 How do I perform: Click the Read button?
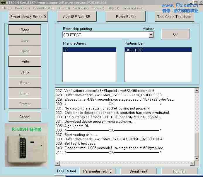(x=25, y=30)
